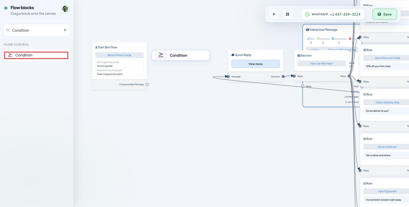
Task: Click the Sent paper plane icon
Action: 309,39
